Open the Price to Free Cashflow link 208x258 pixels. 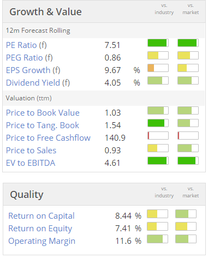click(x=48, y=138)
